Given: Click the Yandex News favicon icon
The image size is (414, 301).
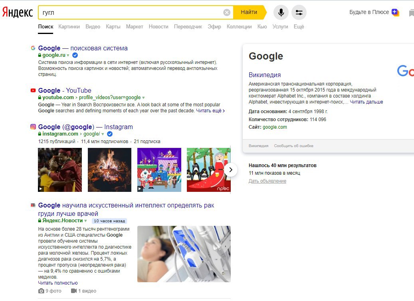Looking at the screenshot, I should (x=33, y=205).
